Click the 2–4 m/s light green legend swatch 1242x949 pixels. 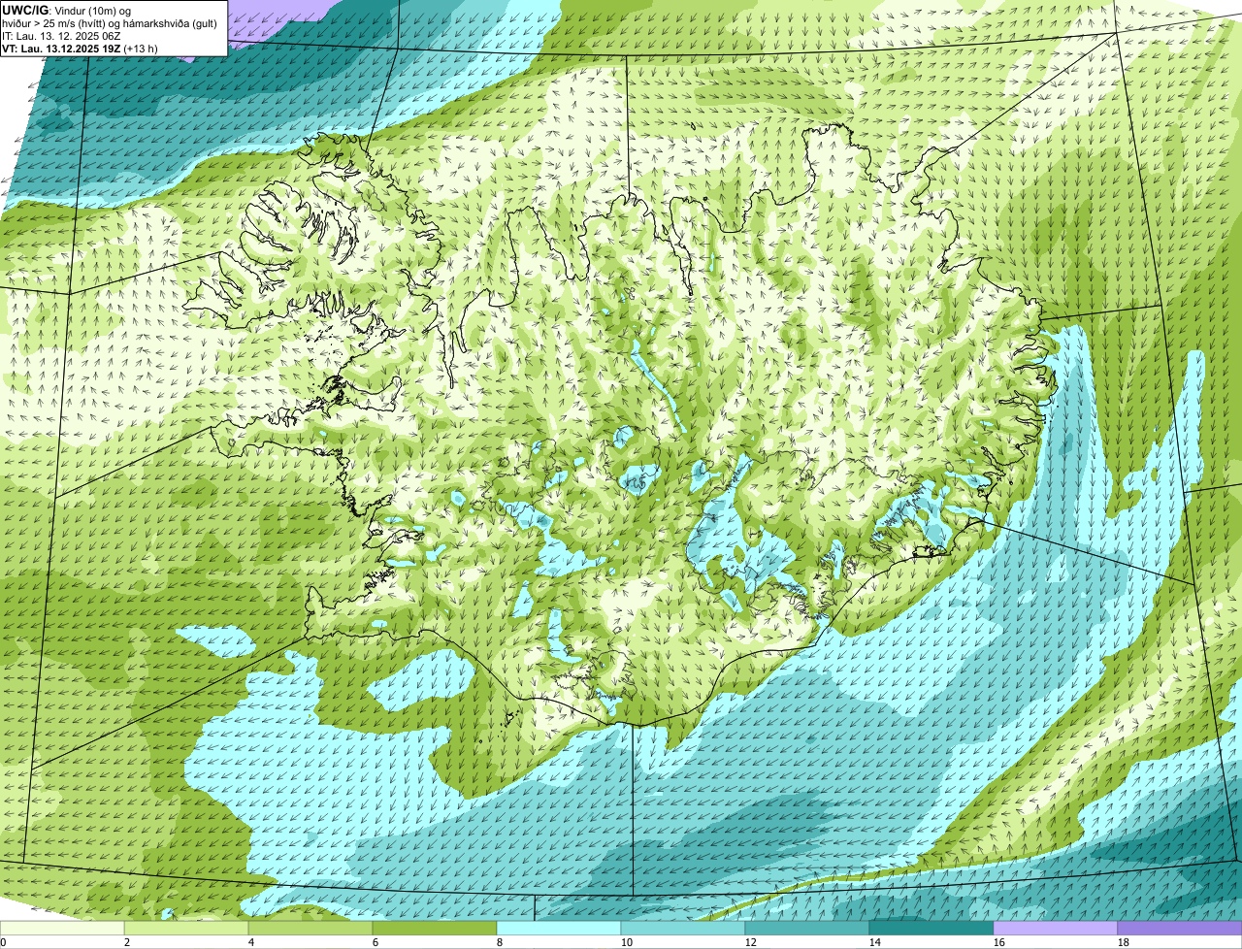[186, 928]
